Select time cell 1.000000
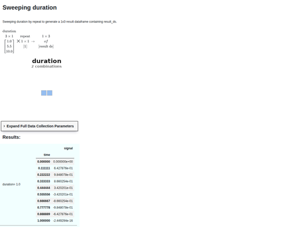Viewport: 303px width, 227px height. (x=44, y=221)
